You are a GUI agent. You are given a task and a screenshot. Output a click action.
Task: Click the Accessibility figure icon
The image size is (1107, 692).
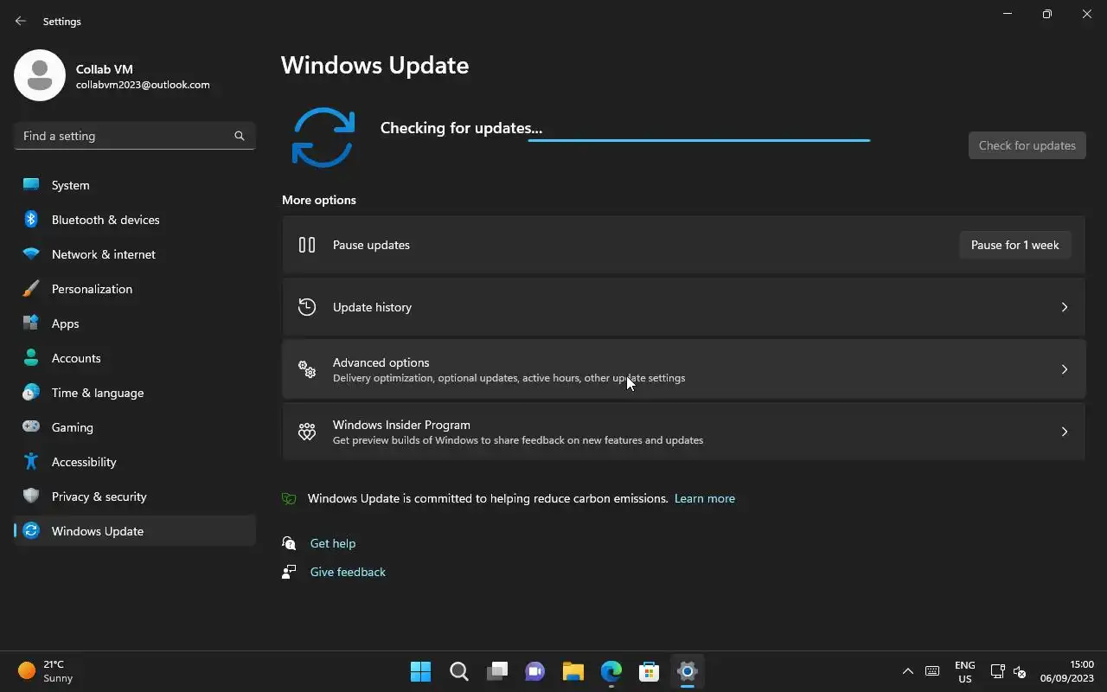pyautogui.click(x=31, y=461)
